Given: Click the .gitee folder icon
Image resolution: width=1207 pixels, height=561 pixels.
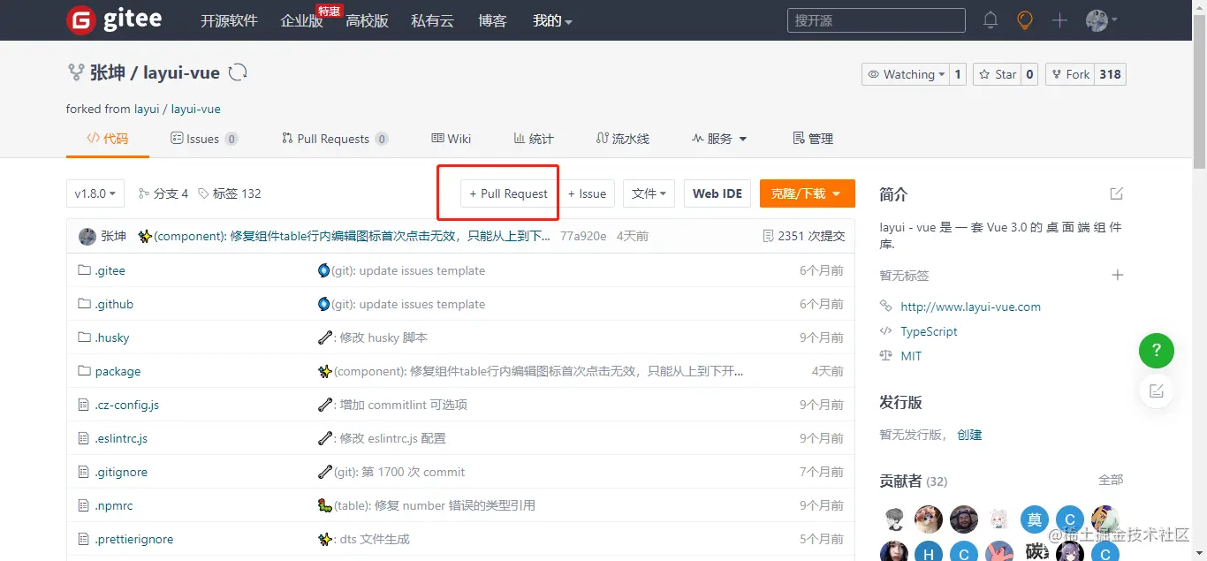Looking at the screenshot, I should [85, 270].
